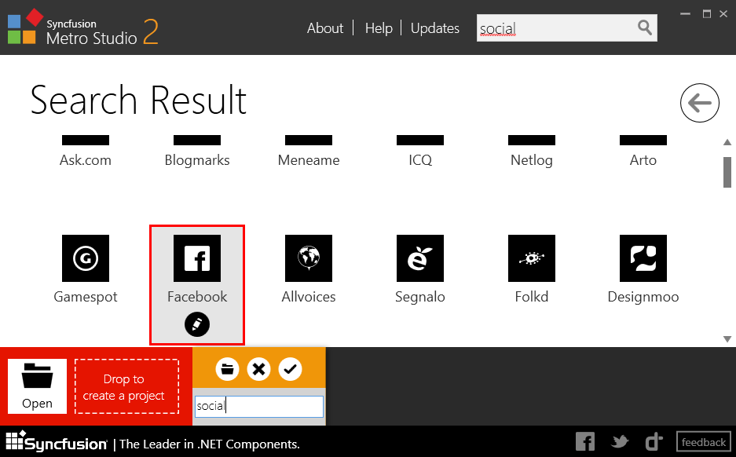Open the Help menu item
The image size is (736, 457).
coord(379,28)
